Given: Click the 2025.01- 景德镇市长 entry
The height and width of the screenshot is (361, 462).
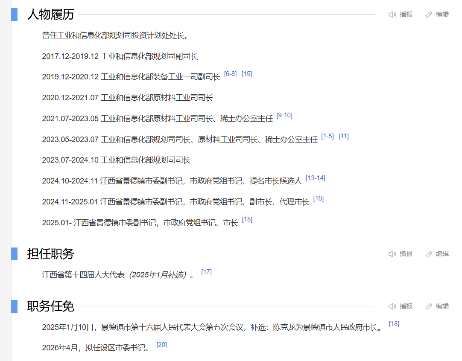Looking at the screenshot, I should pyautogui.click(x=140, y=223).
